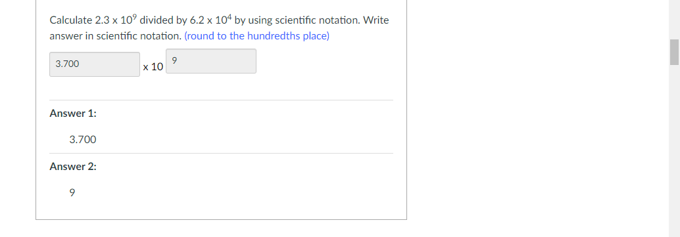The height and width of the screenshot is (237, 680).
Task: Click the text answer in scientific notation
Action: [x=115, y=36]
